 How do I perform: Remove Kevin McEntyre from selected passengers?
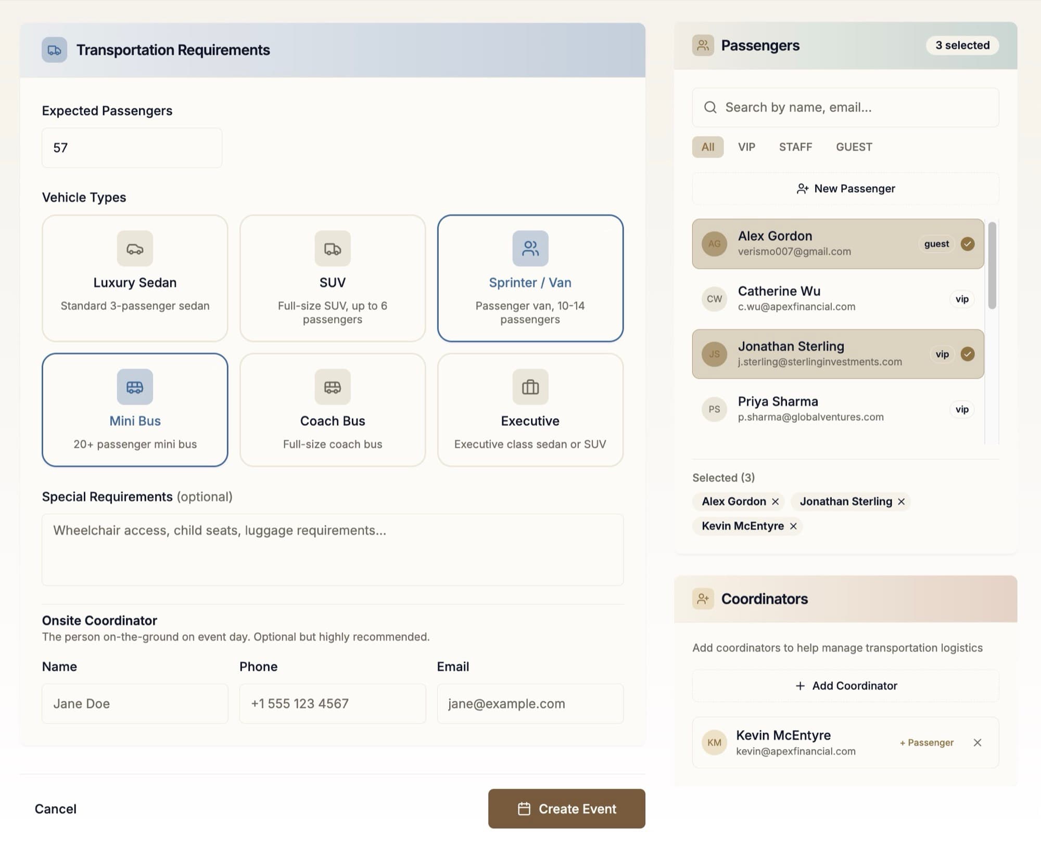tap(793, 526)
